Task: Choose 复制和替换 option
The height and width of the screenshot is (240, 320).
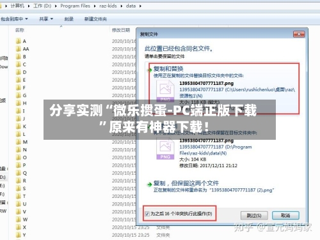Action: [x=224, y=88]
